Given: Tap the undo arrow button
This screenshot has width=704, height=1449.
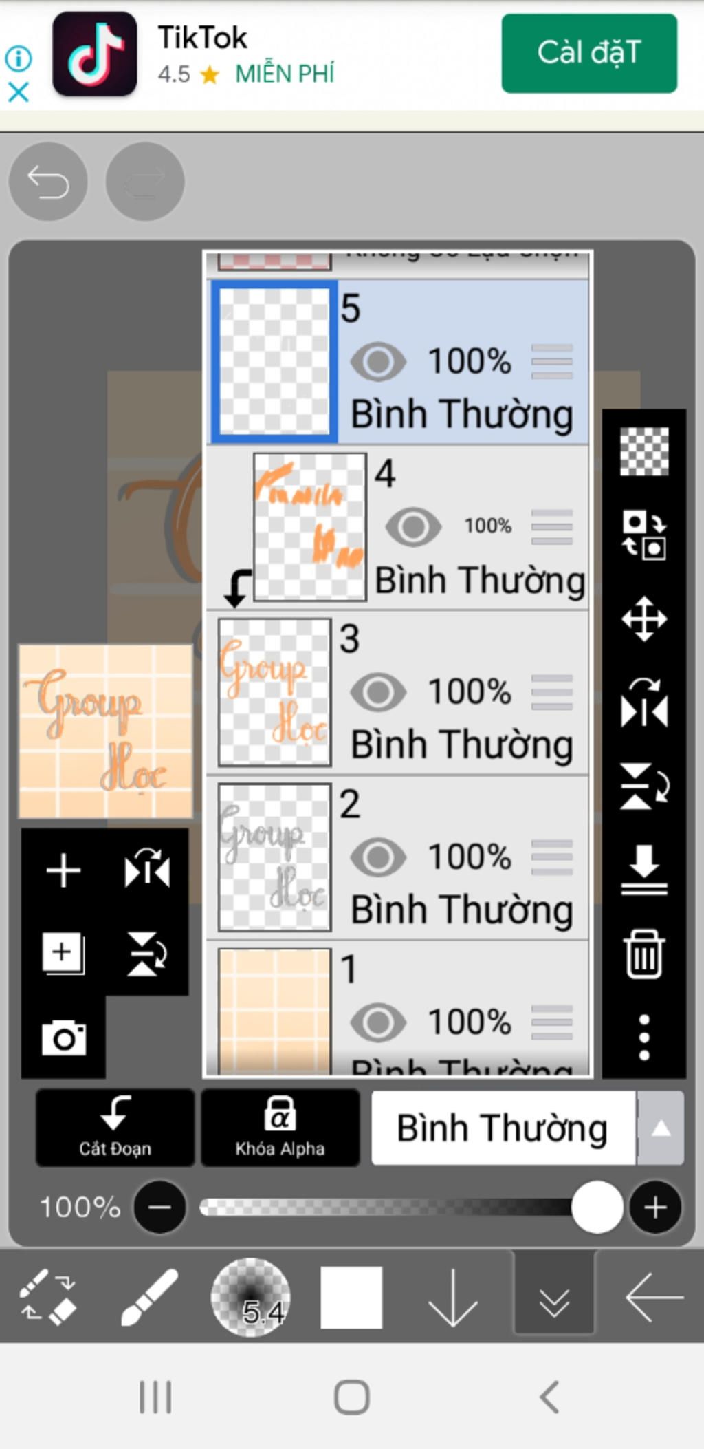Looking at the screenshot, I should [x=47, y=182].
